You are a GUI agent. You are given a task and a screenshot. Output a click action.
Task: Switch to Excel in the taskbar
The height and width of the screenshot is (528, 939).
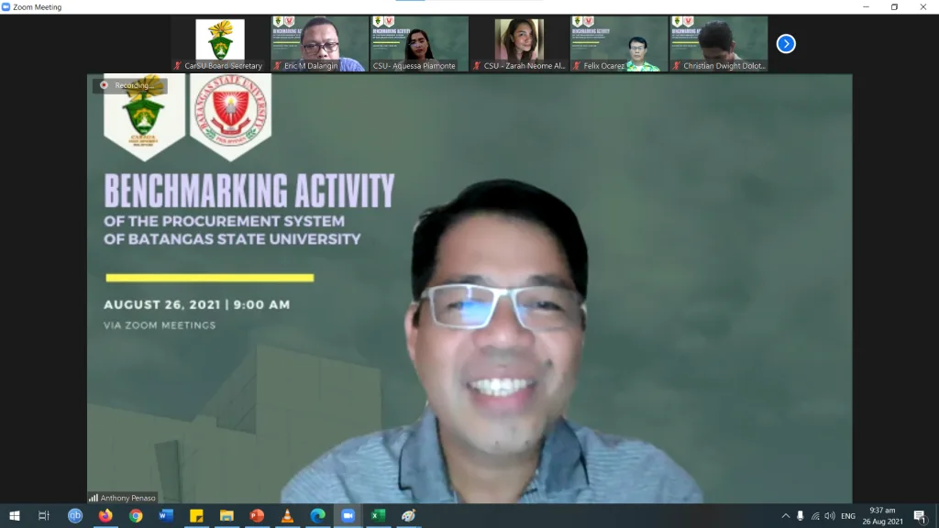tap(378, 515)
